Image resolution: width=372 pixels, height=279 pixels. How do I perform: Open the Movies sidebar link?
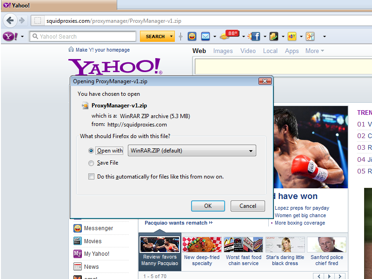click(x=93, y=241)
